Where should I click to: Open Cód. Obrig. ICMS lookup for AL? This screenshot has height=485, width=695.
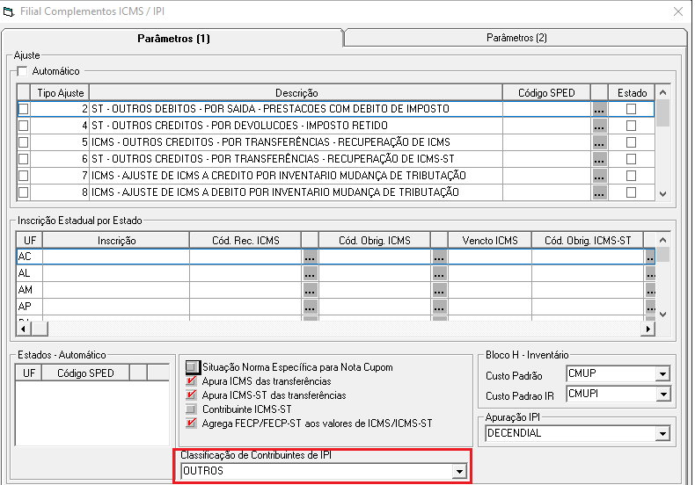[439, 273]
